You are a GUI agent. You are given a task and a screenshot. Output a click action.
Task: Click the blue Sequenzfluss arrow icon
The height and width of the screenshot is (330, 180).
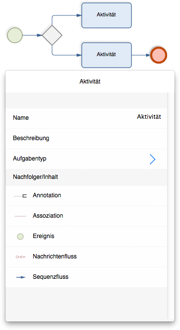pyautogui.click(x=21, y=277)
